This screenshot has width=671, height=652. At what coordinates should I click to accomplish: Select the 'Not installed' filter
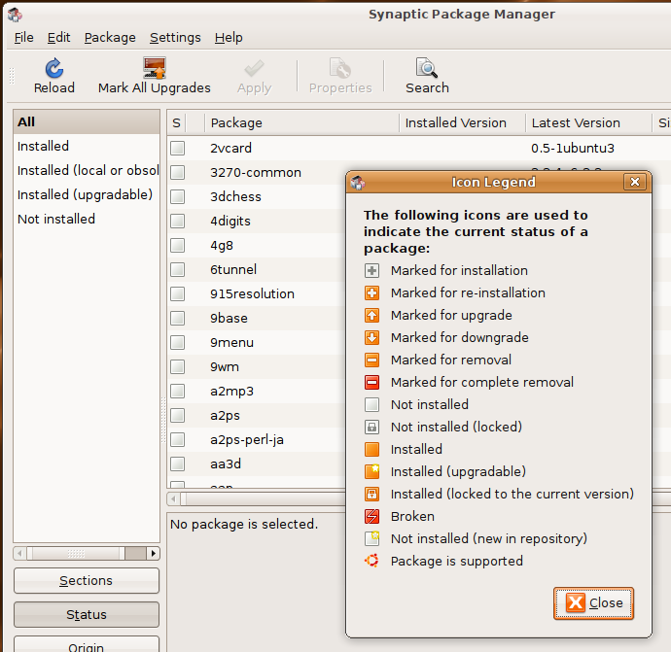[87, 220]
